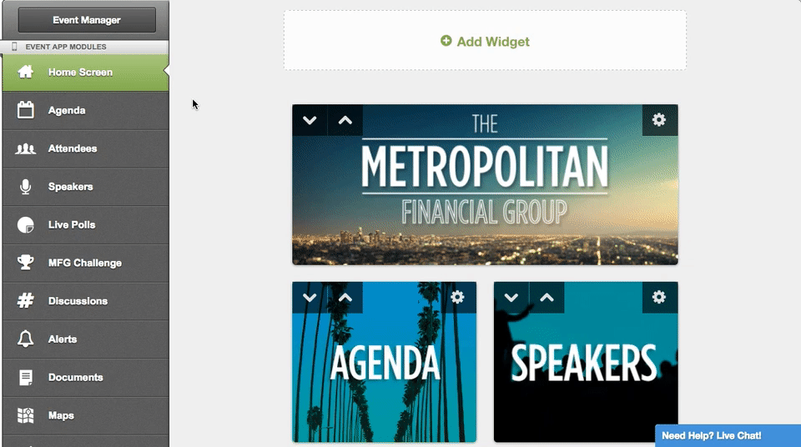Open the Speakers widget gear settings
The height and width of the screenshot is (447, 801).
[x=659, y=298]
